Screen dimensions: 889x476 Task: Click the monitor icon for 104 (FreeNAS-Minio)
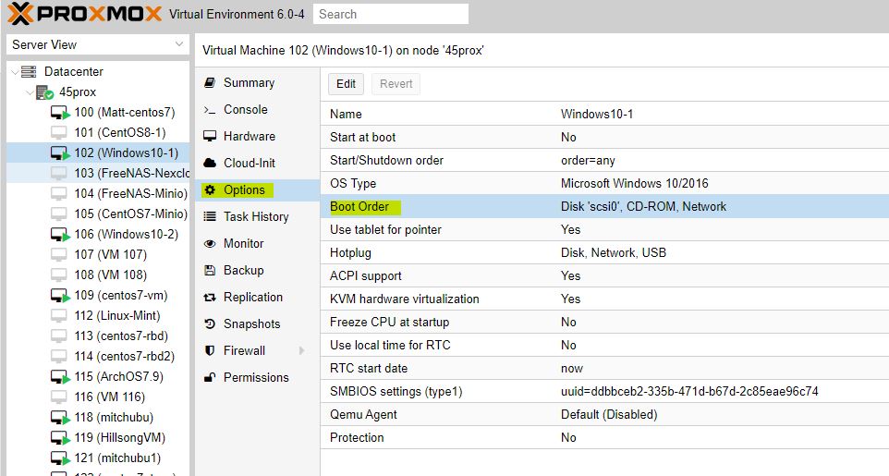[59, 193]
